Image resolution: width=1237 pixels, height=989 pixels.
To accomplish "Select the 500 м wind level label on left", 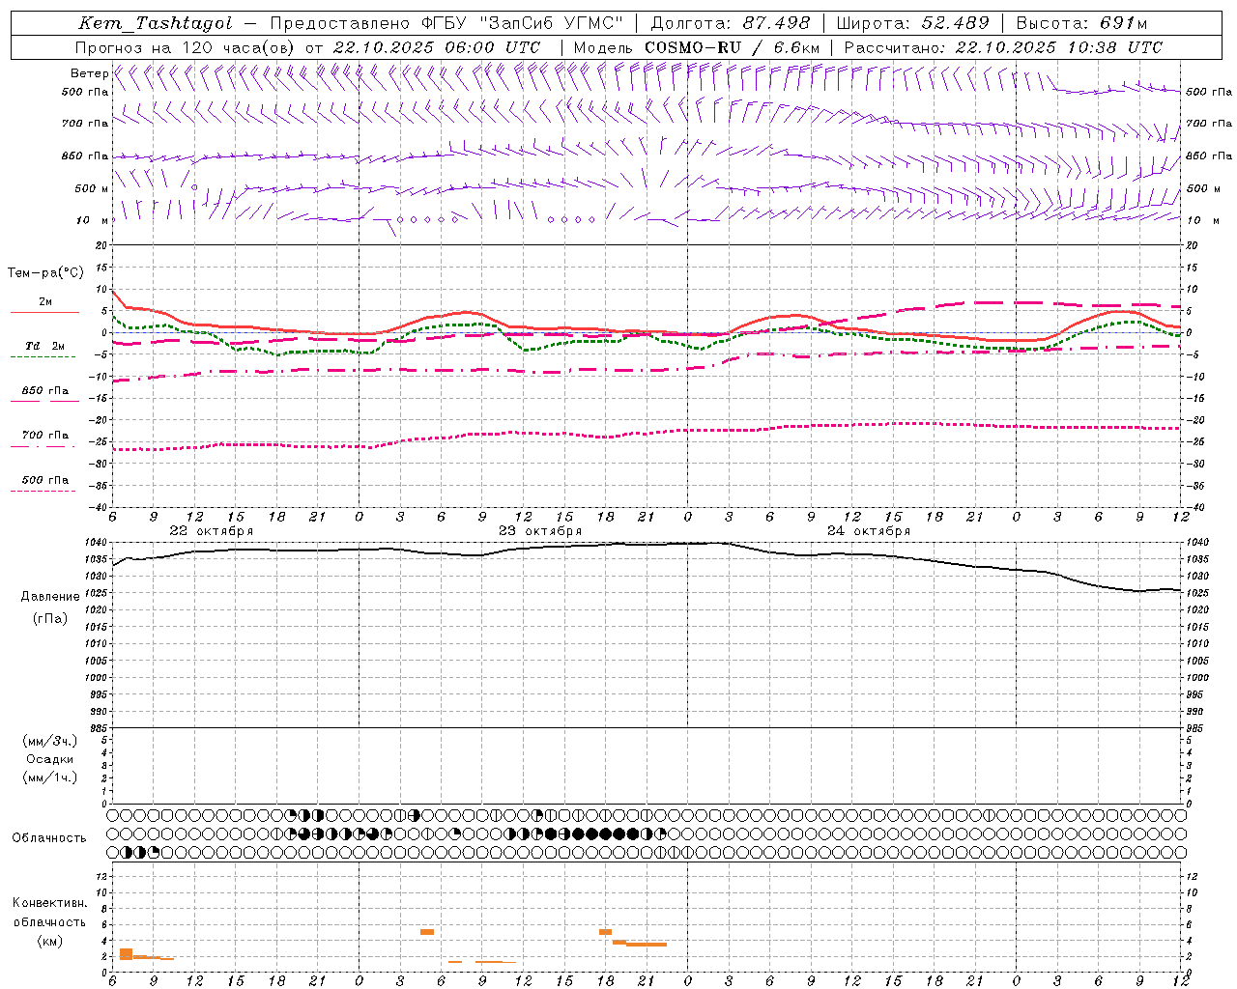I will pos(92,188).
